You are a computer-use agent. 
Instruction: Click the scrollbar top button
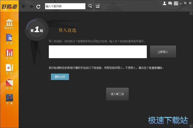pyautogui.click(x=191, y=13)
